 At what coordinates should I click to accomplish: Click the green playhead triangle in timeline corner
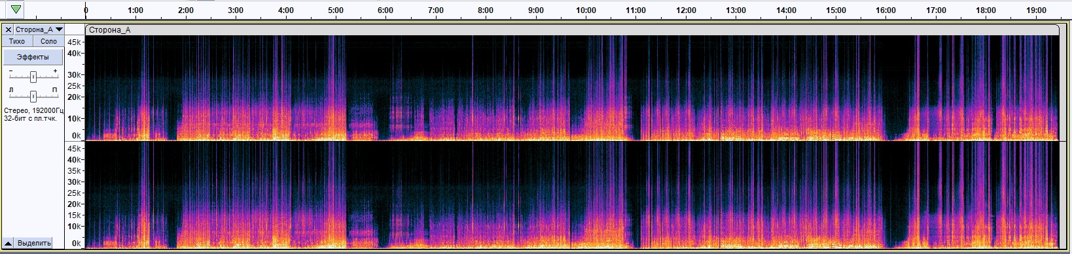coord(16,10)
